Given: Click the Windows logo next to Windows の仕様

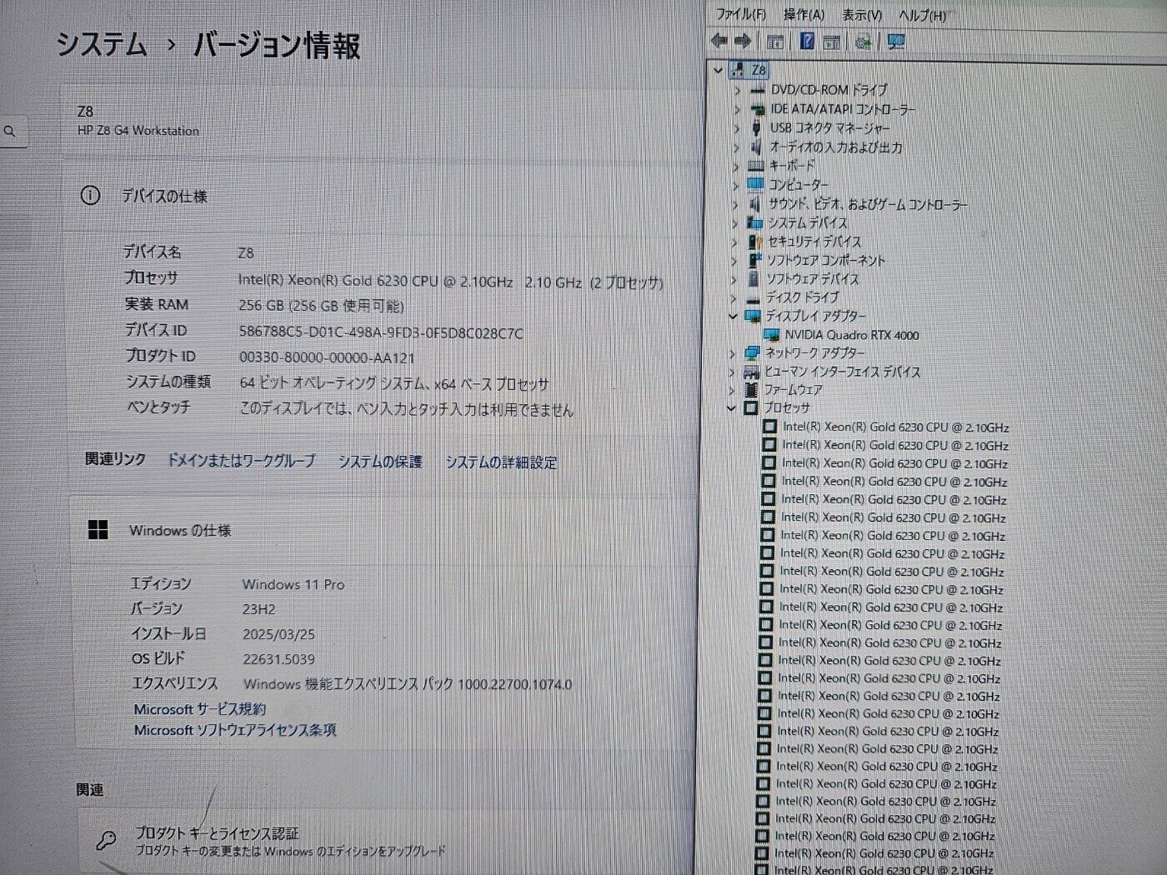Looking at the screenshot, I should (98, 530).
